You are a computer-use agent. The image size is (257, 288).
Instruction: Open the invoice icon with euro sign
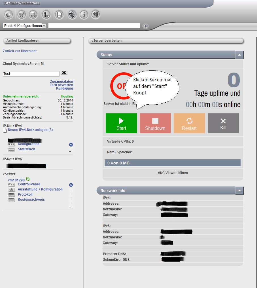coord(59,15)
